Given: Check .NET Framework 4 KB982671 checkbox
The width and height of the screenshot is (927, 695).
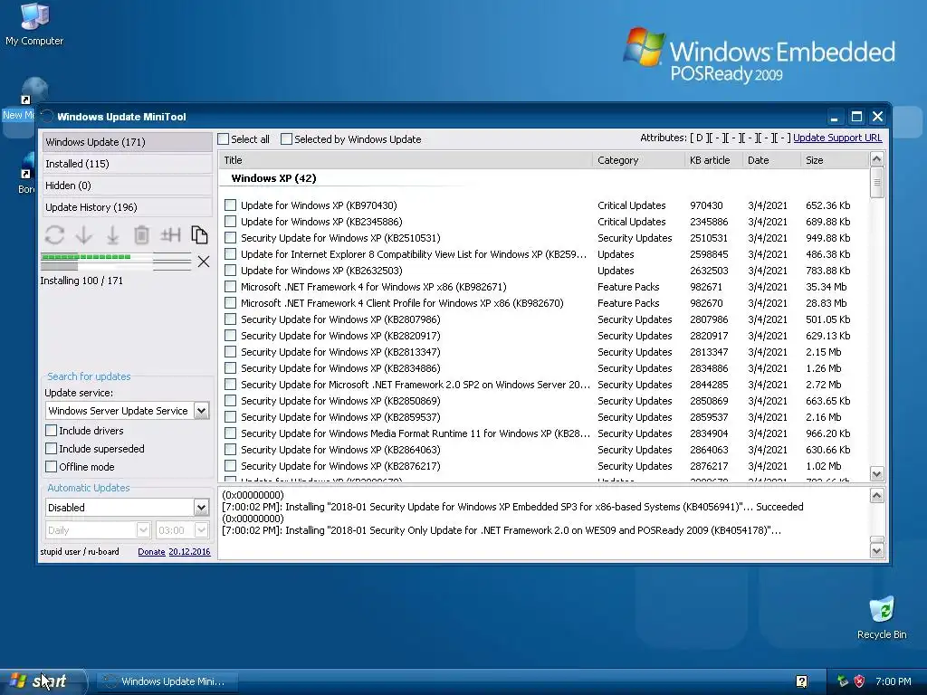Looking at the screenshot, I should click(x=231, y=287).
